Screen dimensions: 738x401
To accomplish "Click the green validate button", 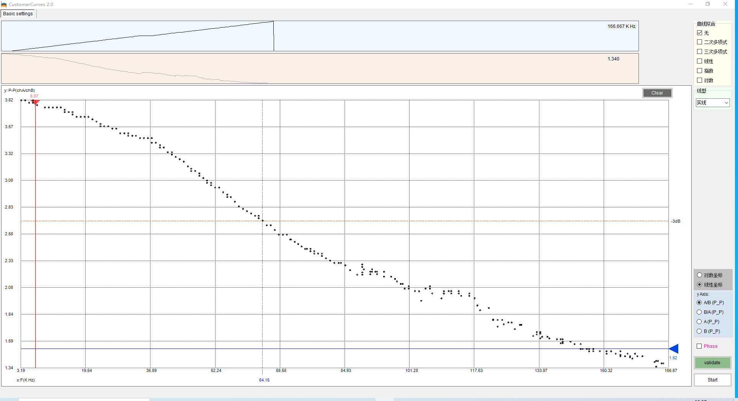I will pos(712,363).
